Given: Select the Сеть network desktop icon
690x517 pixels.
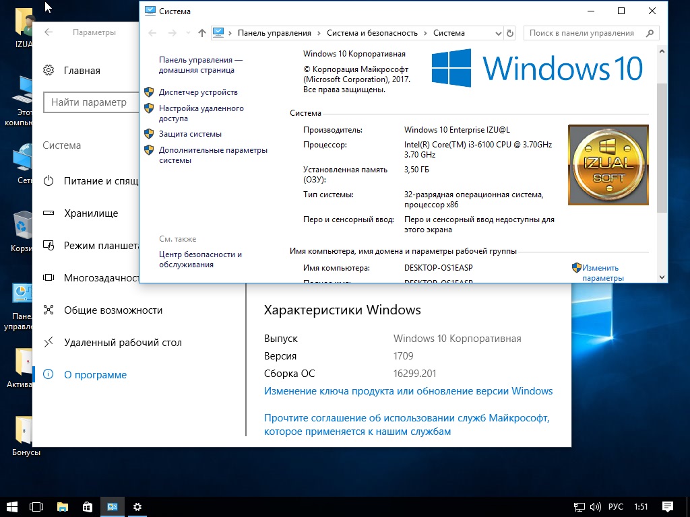Looking at the screenshot, I should point(23,164).
